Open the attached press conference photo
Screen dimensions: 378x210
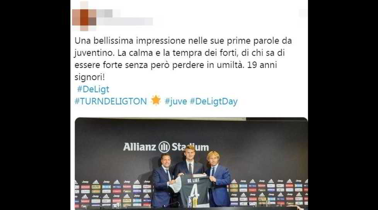click(x=191, y=163)
